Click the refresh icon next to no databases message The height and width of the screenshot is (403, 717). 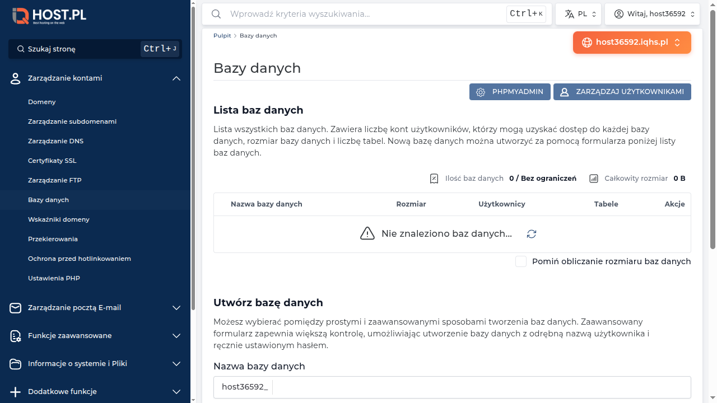click(x=532, y=234)
